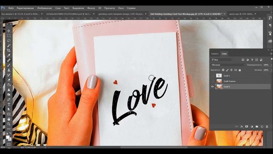The image size is (273, 154).
Task: Open the three-dot extra tools button
Action: [x=9, y=129]
